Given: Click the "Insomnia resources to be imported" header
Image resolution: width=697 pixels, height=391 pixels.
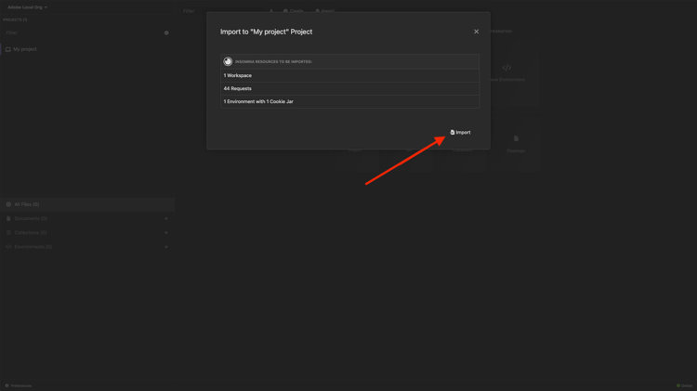Looking at the screenshot, I should point(349,61).
